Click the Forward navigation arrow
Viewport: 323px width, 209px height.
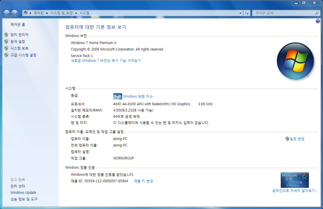click(x=14, y=13)
